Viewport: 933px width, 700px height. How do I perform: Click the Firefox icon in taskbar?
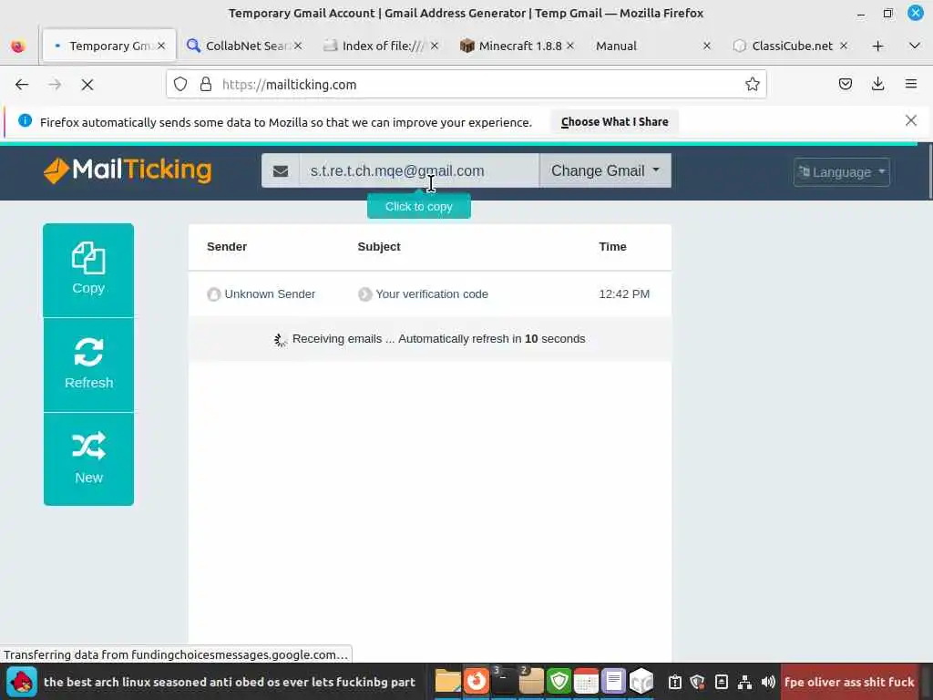click(476, 681)
